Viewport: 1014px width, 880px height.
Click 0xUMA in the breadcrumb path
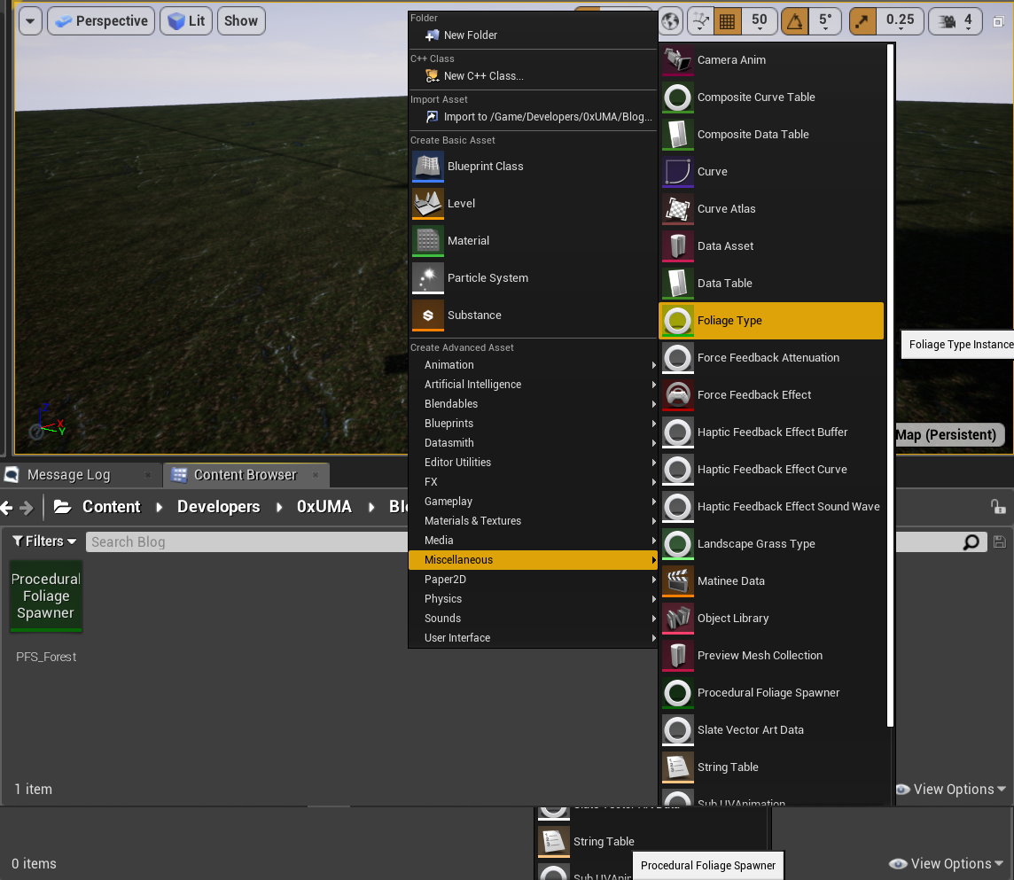[x=324, y=507]
